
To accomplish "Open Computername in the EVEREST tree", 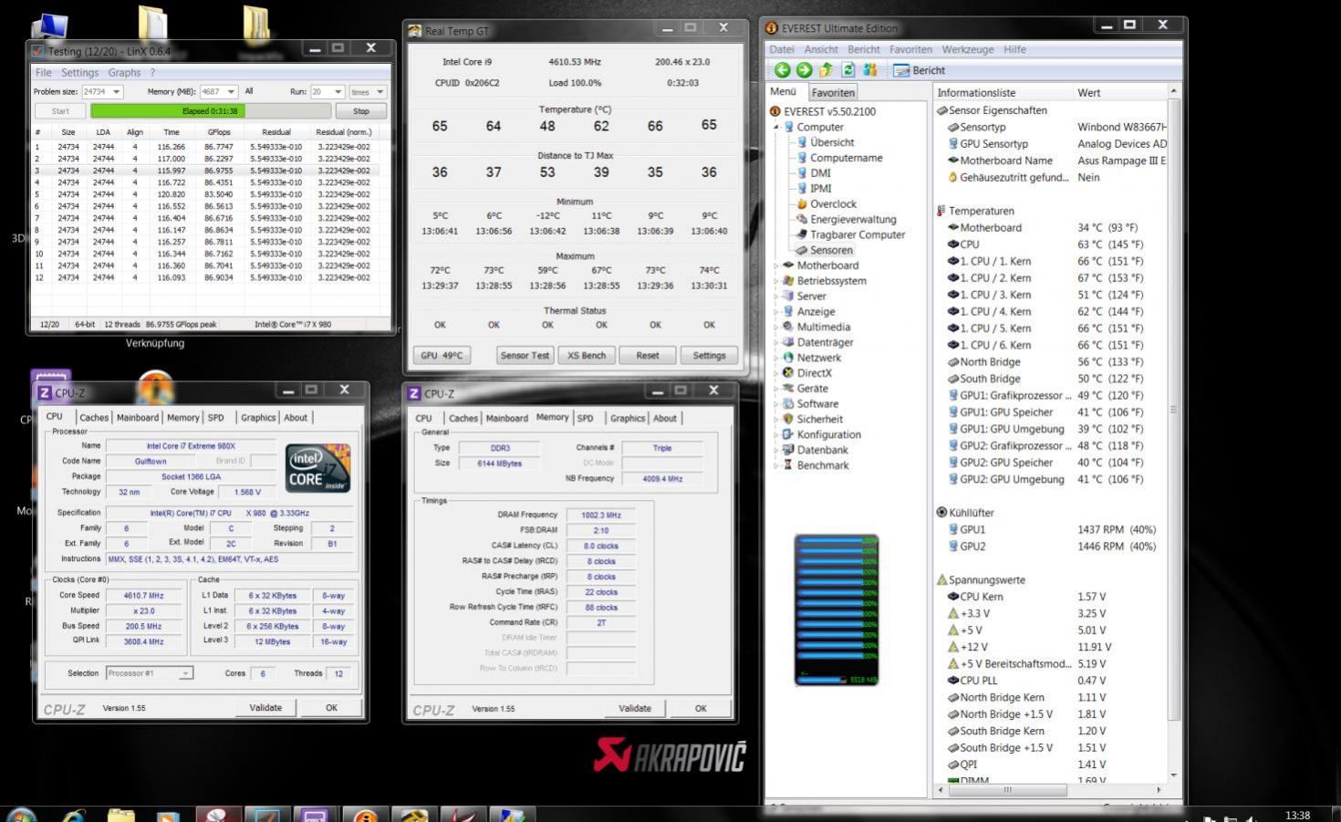I will 839,158.
